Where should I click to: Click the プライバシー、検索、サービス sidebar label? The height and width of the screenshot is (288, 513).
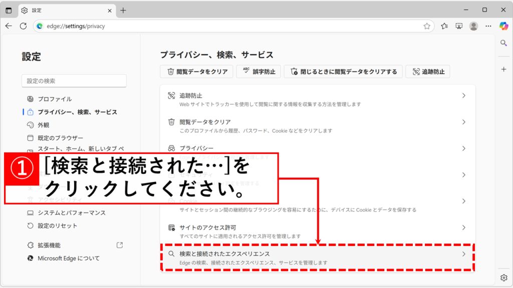click(x=77, y=112)
